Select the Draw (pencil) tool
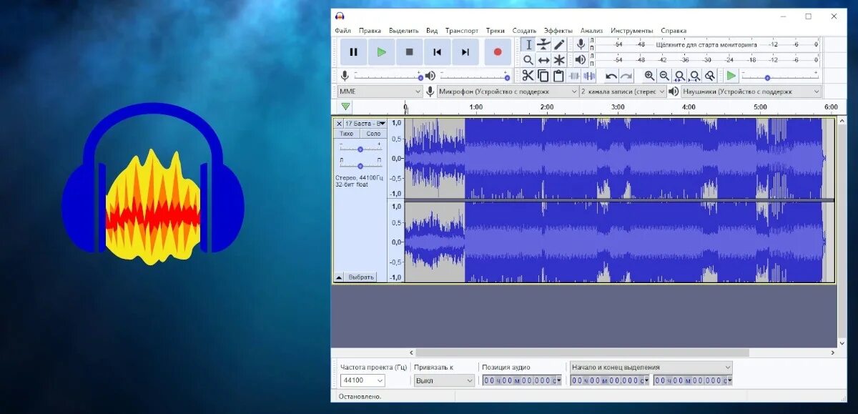Viewport: 858px width, 414px height. (559, 44)
